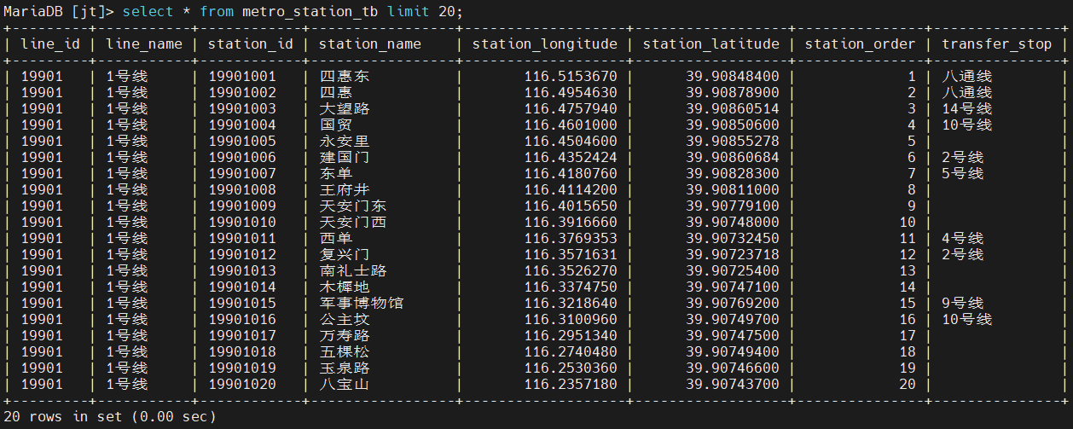Screen dimensions: 1073x429
Task: Click the line_id column header
Action: pyautogui.click(x=49, y=43)
